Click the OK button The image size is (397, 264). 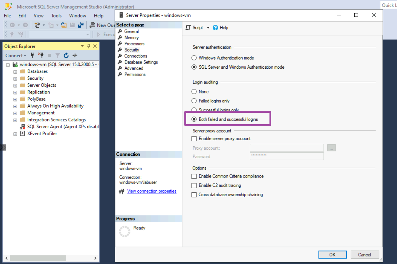coord(332,254)
